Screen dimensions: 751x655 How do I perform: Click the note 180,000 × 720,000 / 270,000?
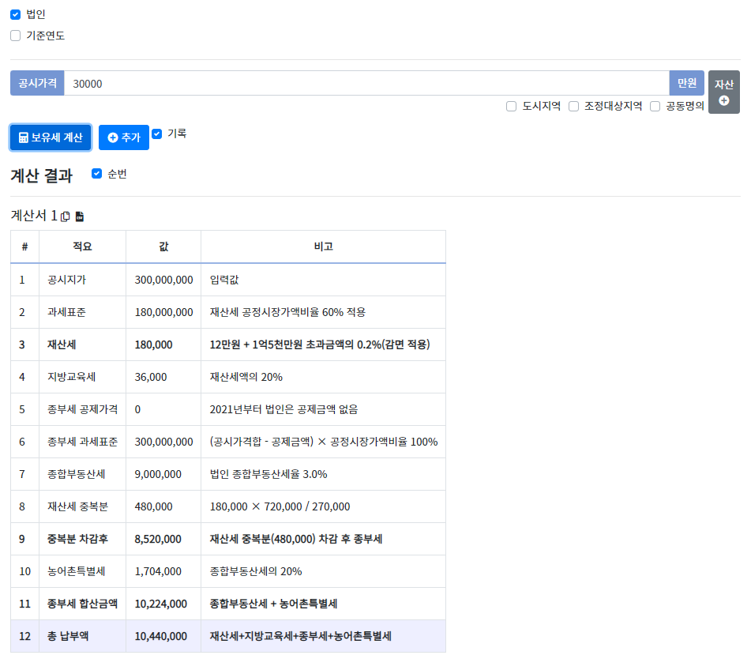click(280, 506)
